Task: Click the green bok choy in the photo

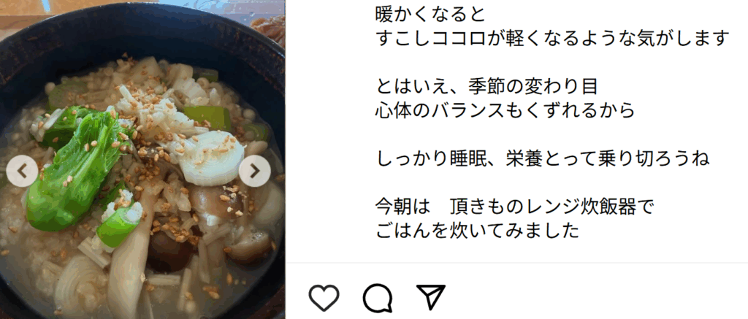Action: coord(76,167)
